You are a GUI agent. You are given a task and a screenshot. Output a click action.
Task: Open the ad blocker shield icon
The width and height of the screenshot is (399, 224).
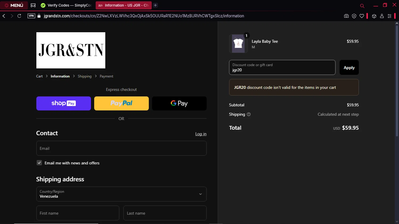(x=354, y=16)
